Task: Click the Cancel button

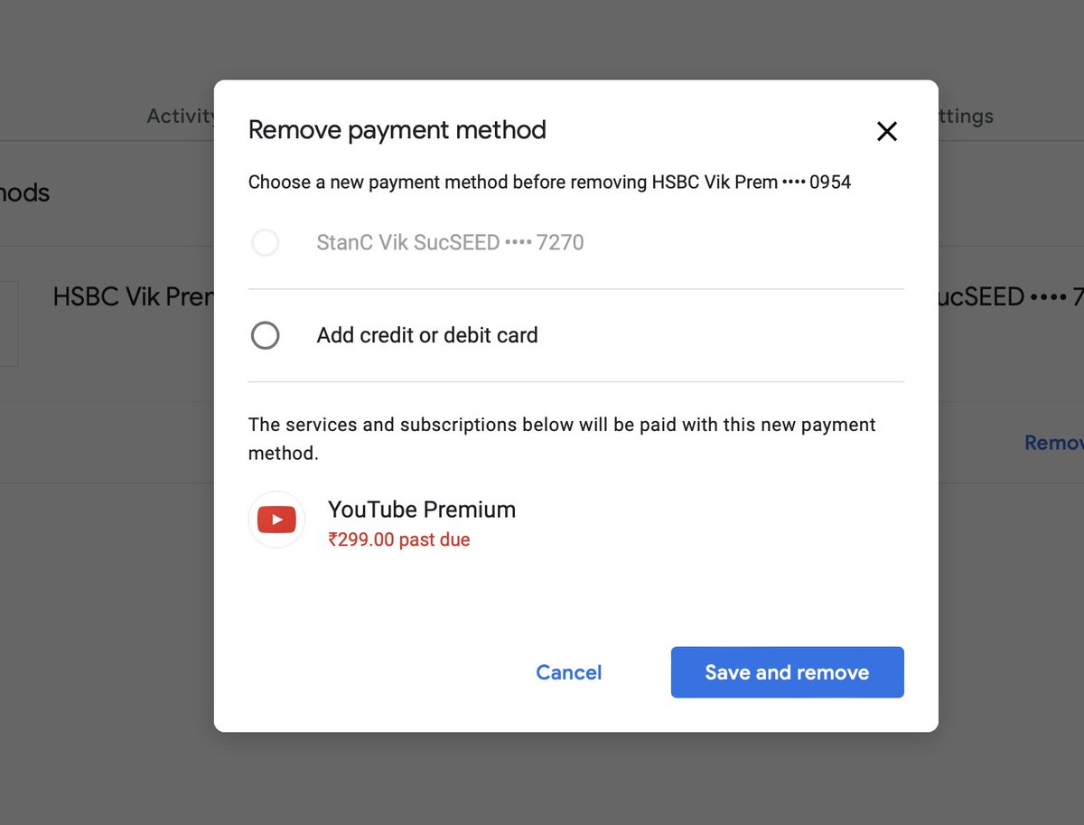Action: tap(569, 672)
